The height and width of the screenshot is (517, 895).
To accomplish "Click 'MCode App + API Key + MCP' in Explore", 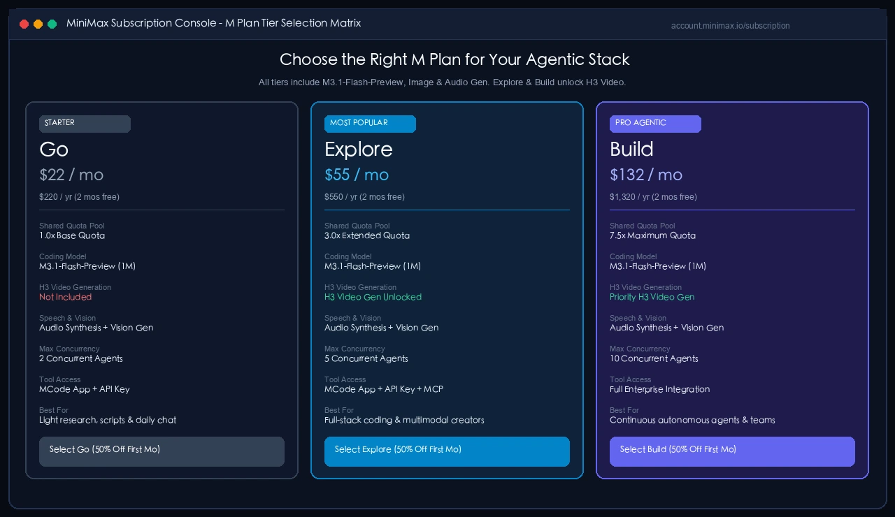I will (384, 389).
